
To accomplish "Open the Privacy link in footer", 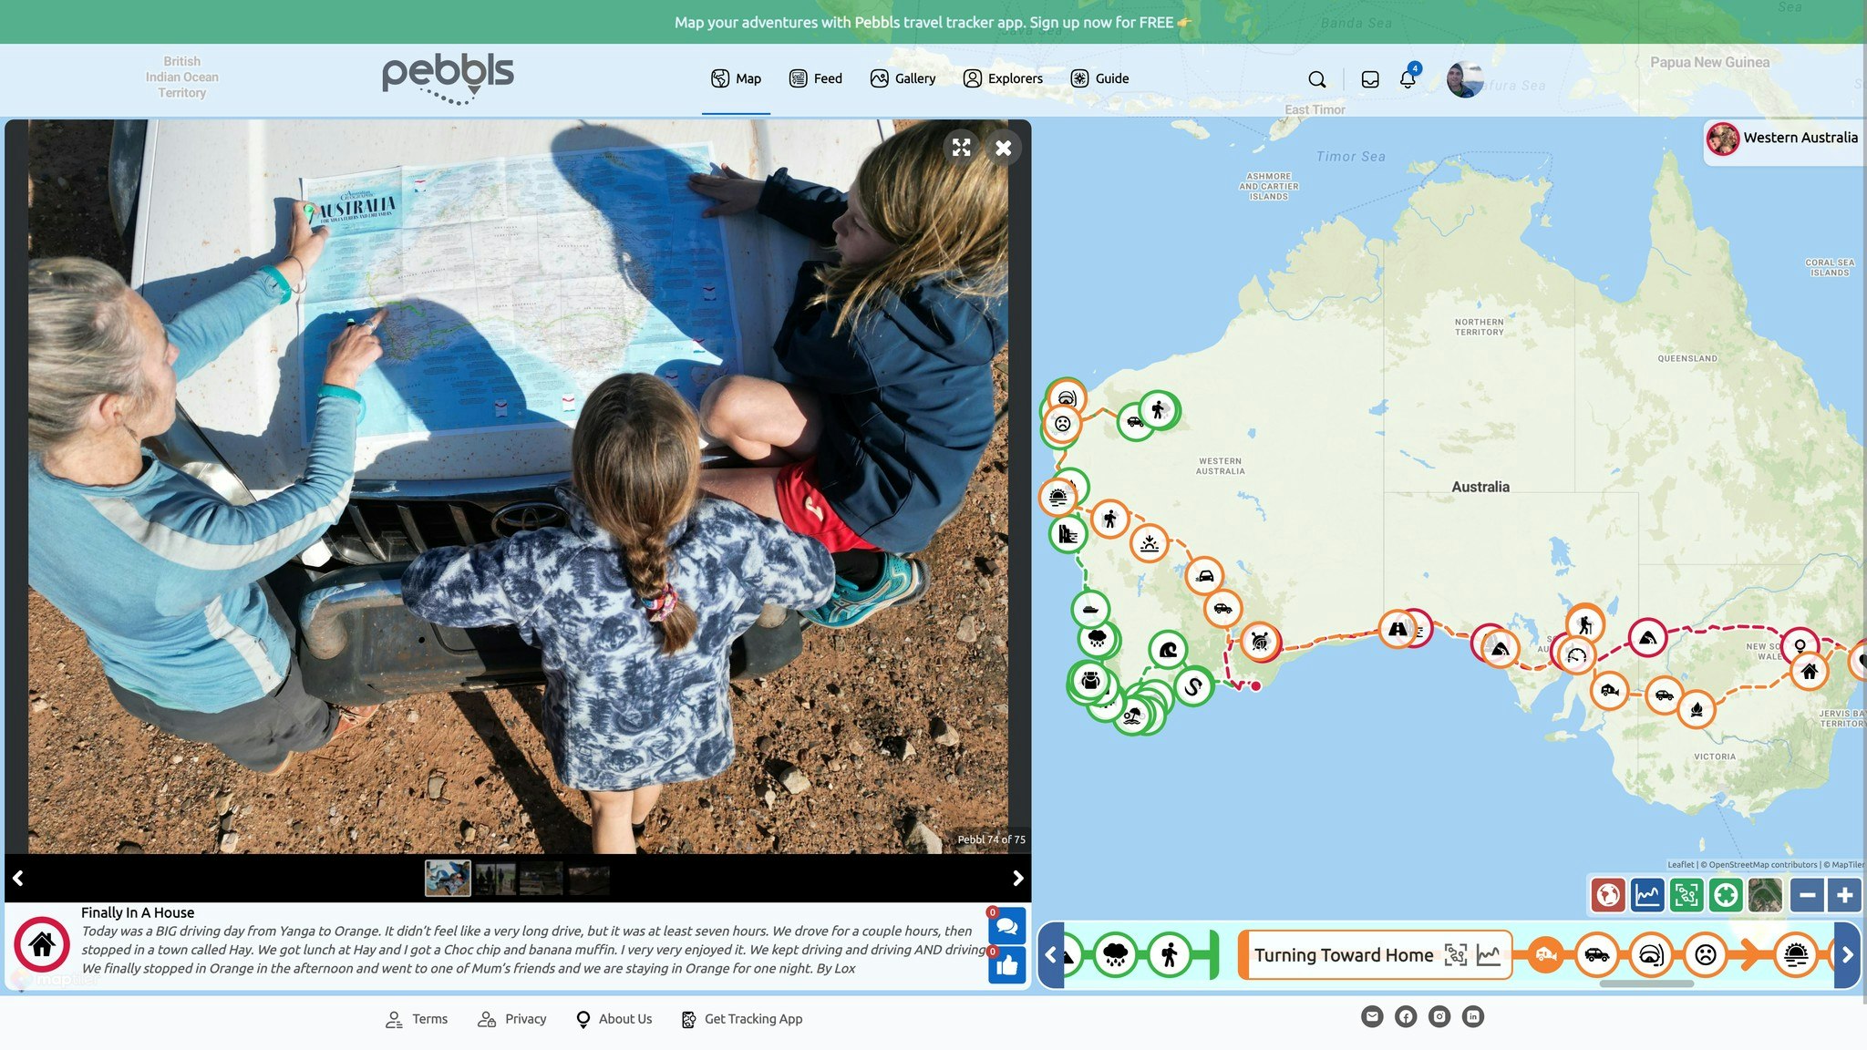I will point(511,1020).
